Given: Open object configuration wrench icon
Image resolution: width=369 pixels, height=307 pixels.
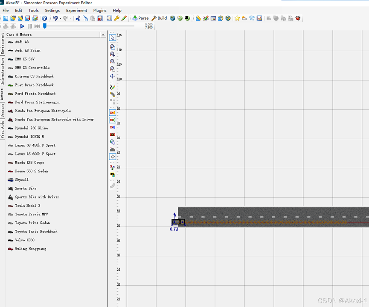Looking at the screenshot, I should [x=117, y=18].
